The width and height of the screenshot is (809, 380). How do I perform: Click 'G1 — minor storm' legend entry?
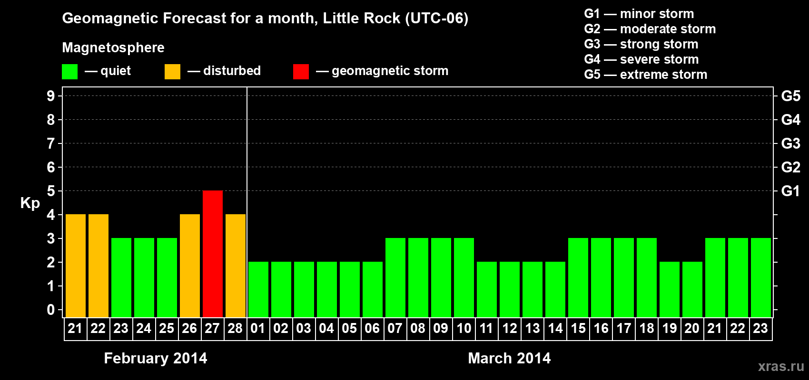(639, 14)
